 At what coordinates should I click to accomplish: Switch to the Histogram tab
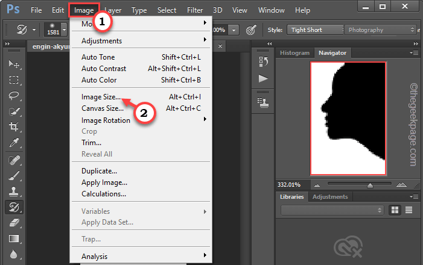tap(294, 53)
